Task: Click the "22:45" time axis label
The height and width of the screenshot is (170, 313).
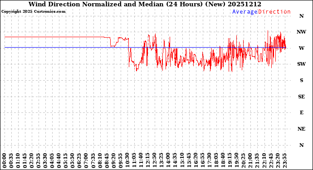Action: 271,160
